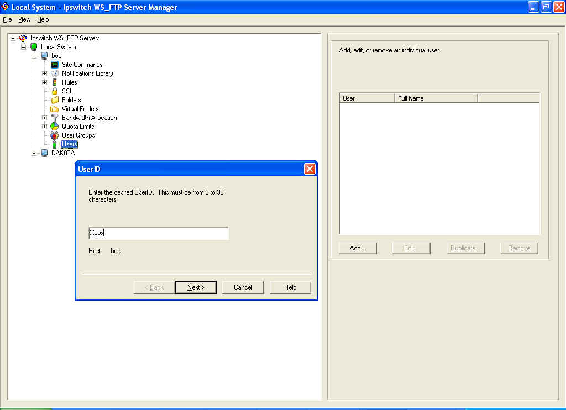Click Help button in UserID dialog
Viewport: 566px width, 410px height.
[290, 287]
